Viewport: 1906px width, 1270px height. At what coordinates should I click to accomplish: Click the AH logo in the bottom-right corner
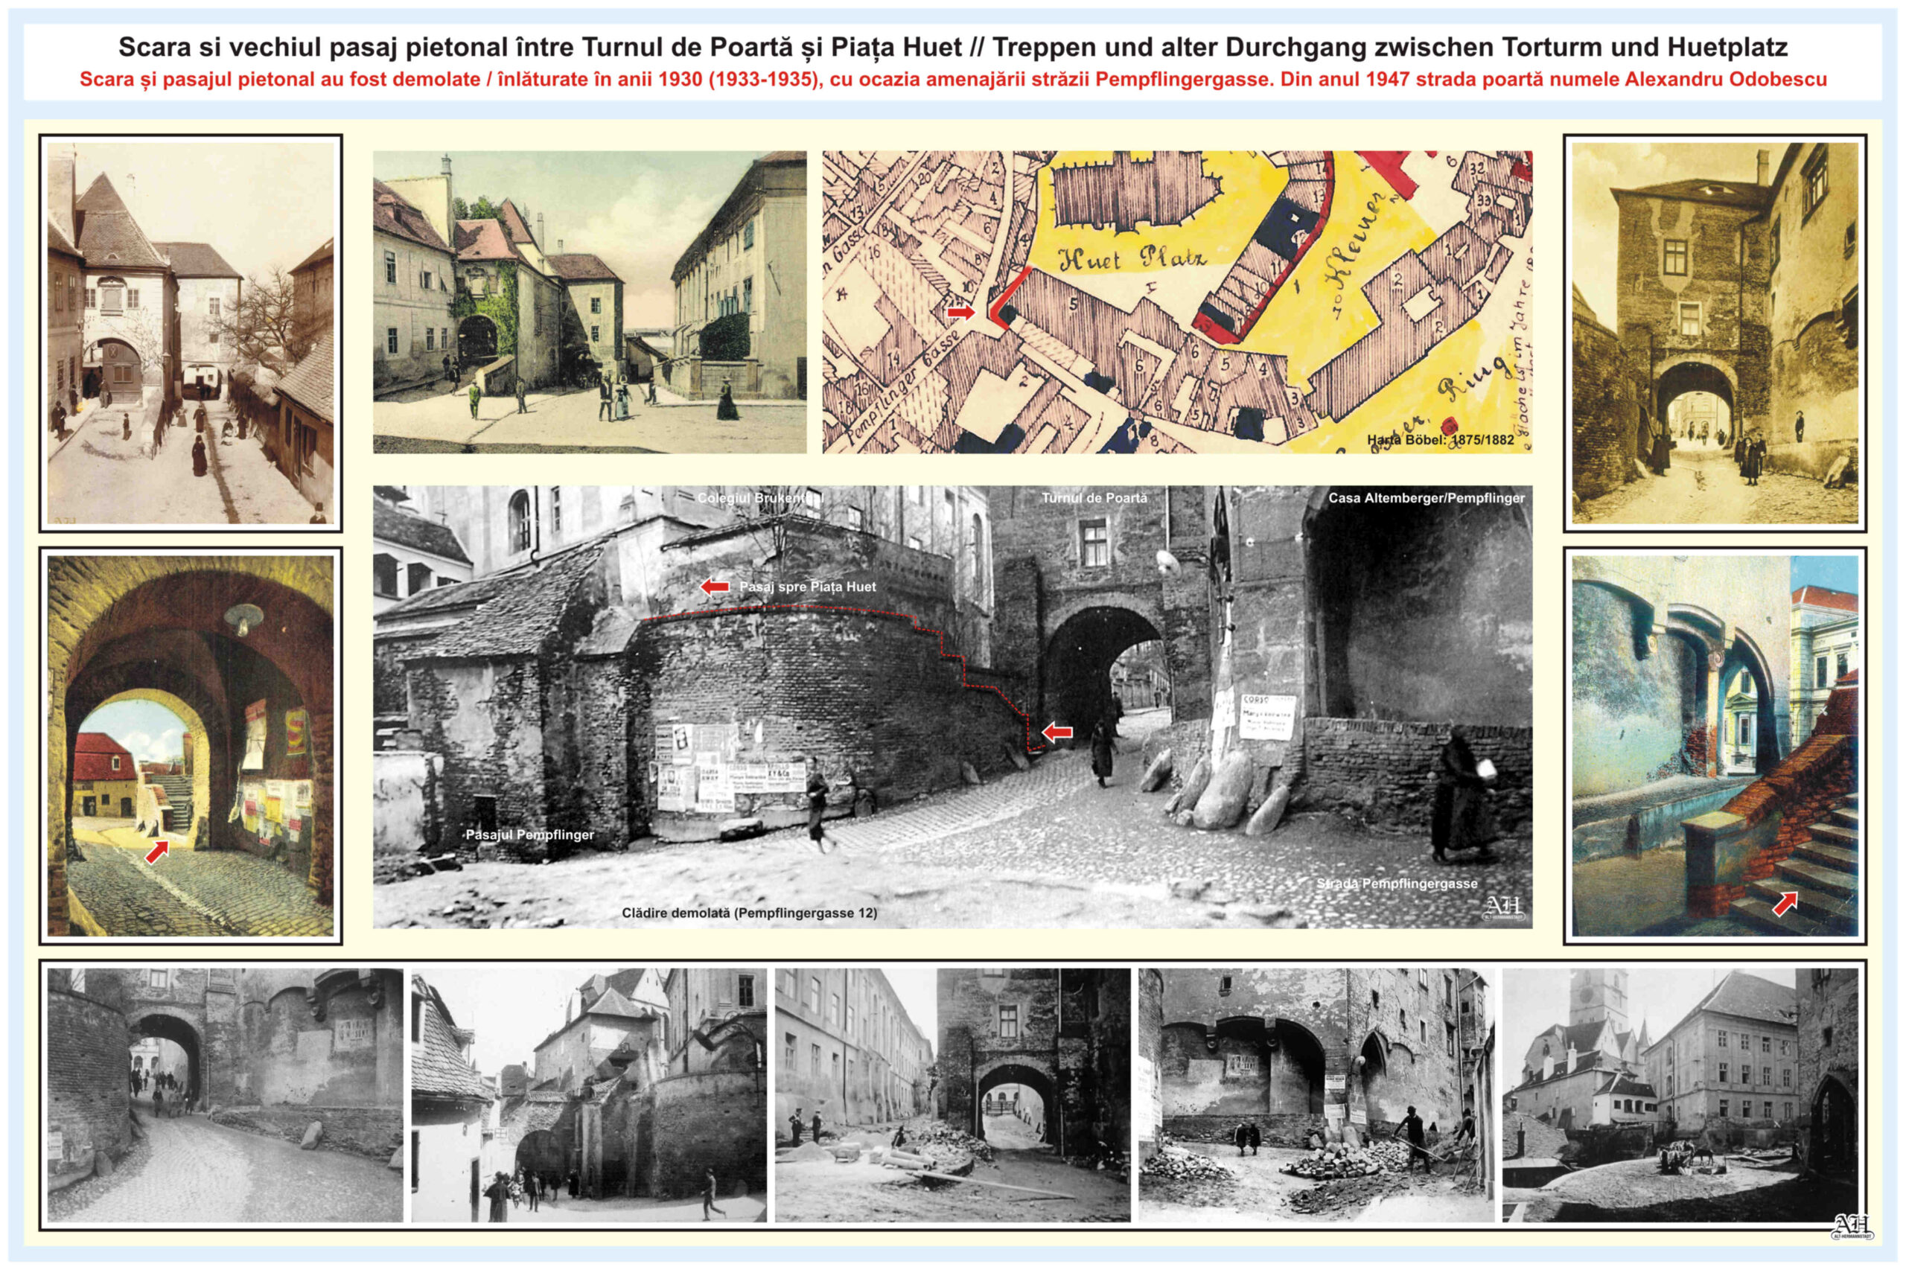1851,1226
